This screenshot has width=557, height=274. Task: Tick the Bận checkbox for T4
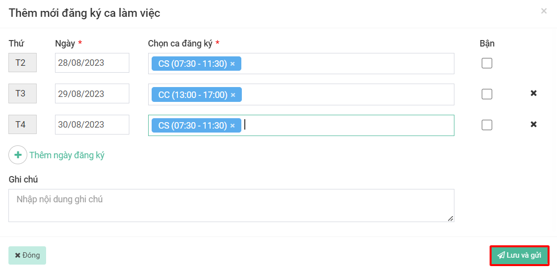tap(487, 125)
